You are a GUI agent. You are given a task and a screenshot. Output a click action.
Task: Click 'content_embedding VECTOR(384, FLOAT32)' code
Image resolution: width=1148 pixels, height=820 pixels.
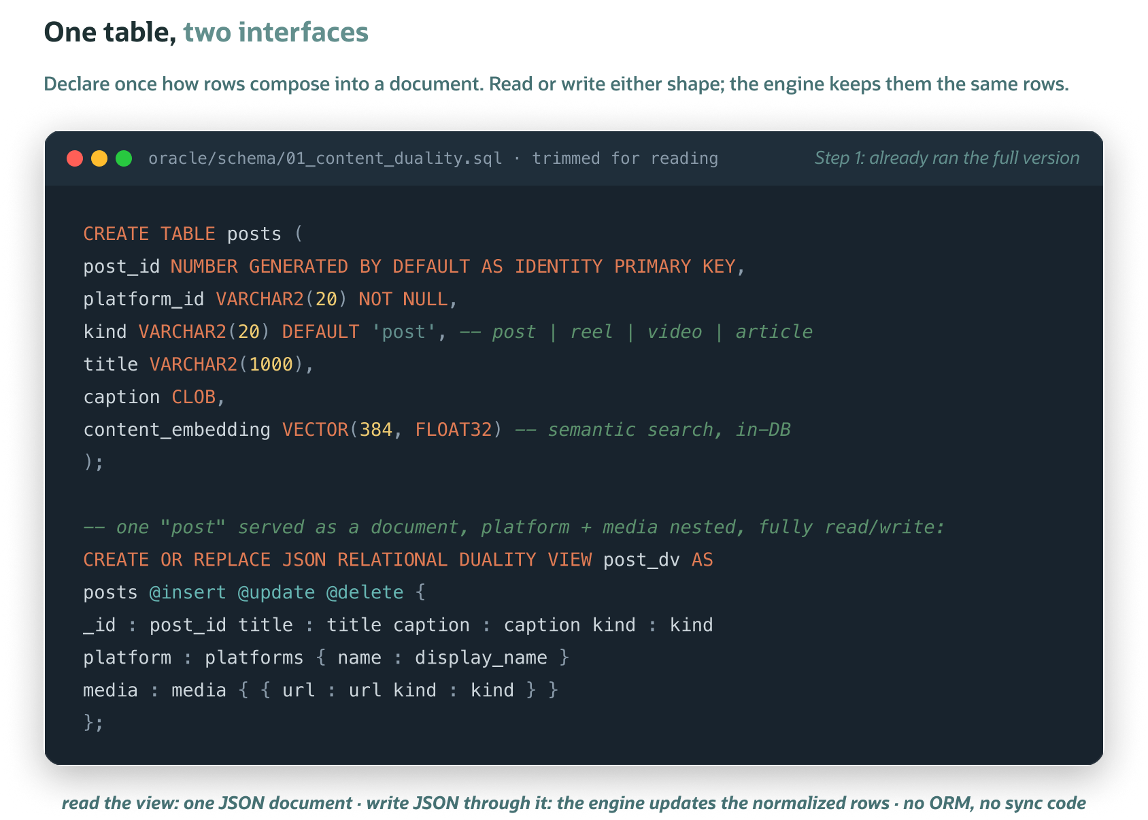point(292,430)
